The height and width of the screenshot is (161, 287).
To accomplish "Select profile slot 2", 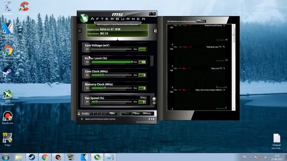I will click(x=96, y=114).
